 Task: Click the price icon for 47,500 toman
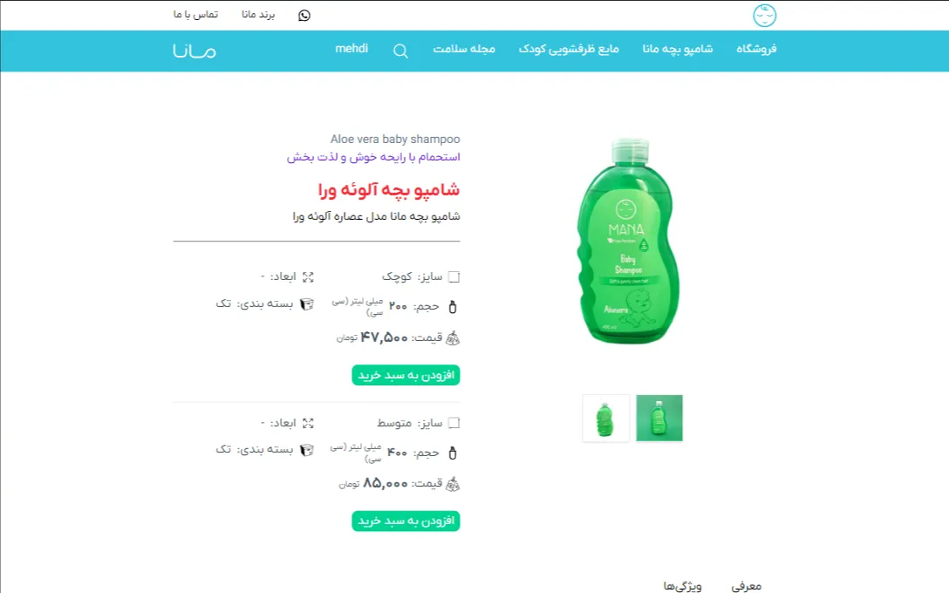[x=453, y=338]
